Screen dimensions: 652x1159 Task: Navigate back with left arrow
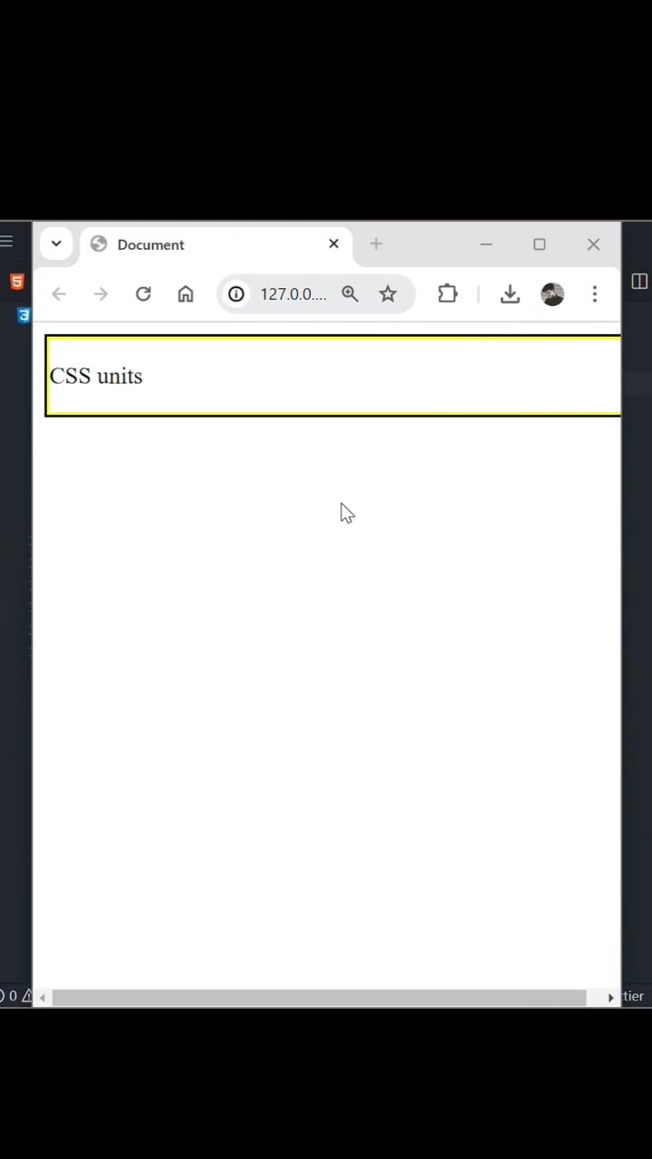[x=59, y=293]
